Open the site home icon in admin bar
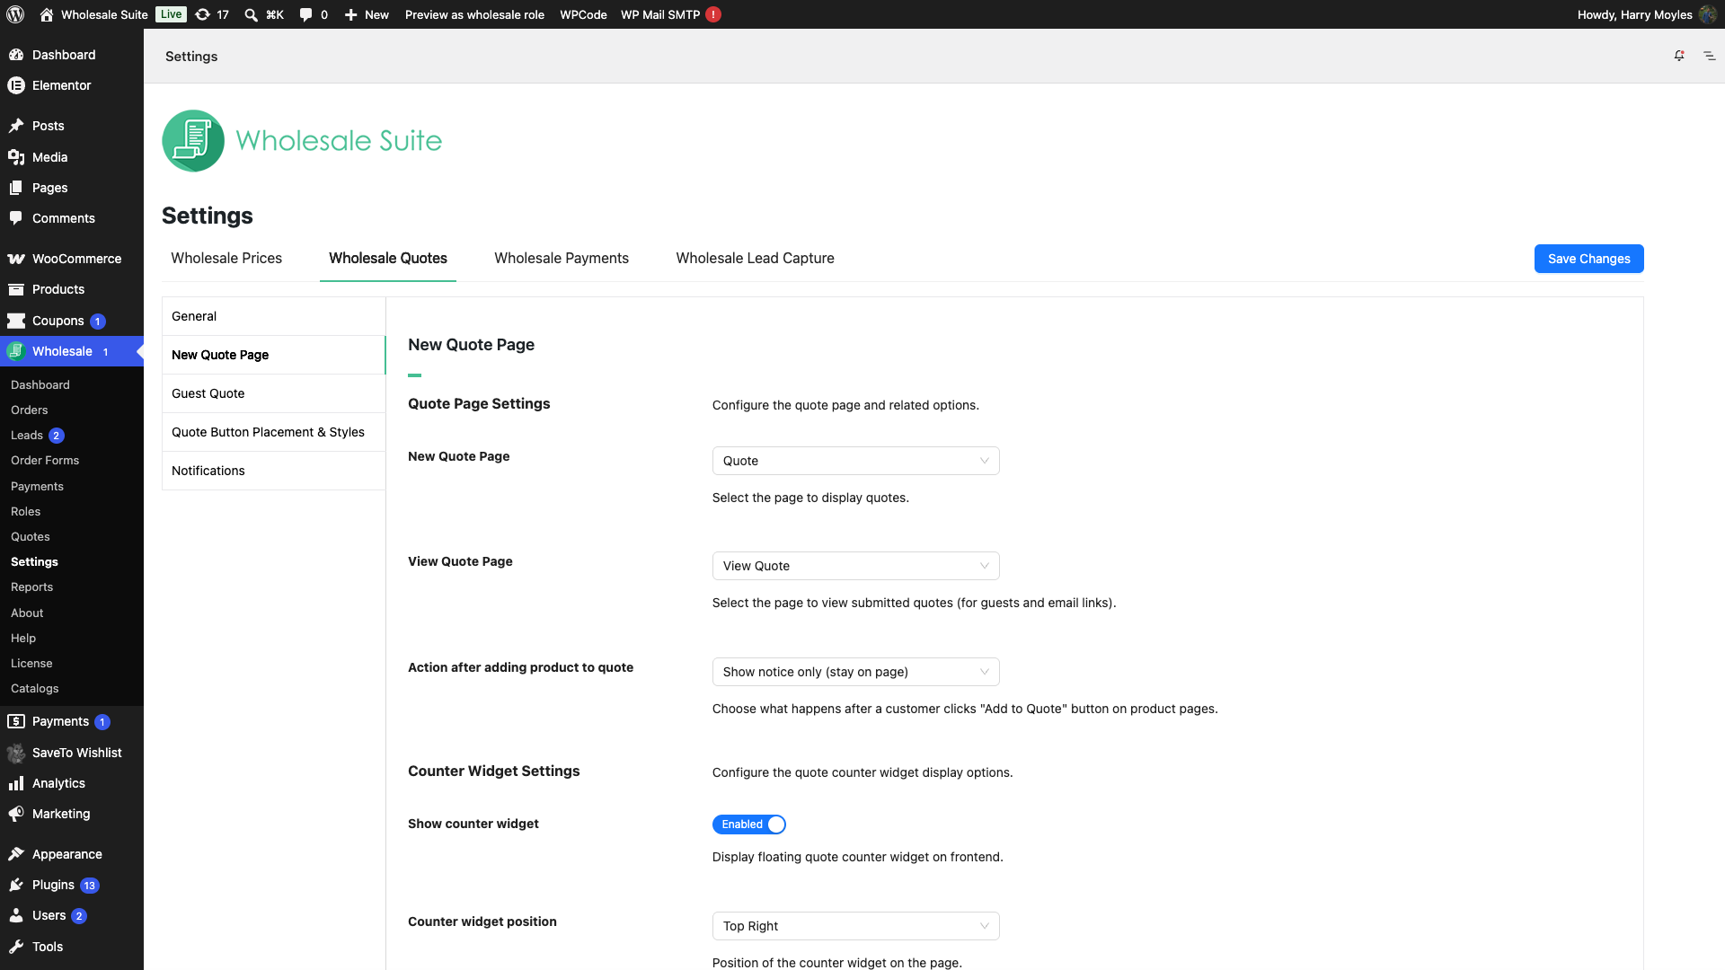Viewport: 1725px width, 970px height. pyautogui.click(x=47, y=14)
